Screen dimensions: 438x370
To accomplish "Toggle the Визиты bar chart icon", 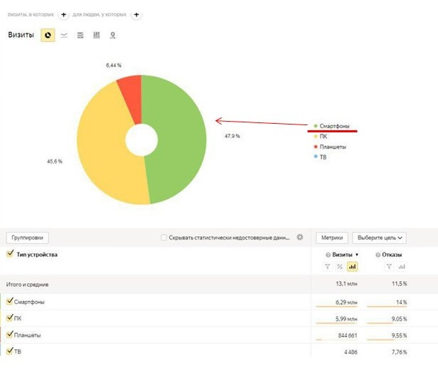I will tap(352, 267).
